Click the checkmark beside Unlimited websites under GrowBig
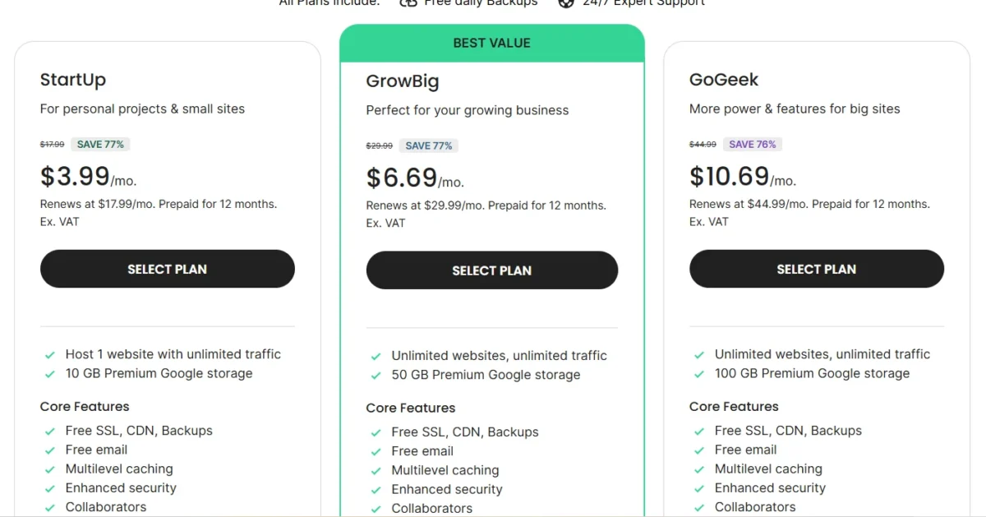This screenshot has height=517, width=986. (376, 355)
